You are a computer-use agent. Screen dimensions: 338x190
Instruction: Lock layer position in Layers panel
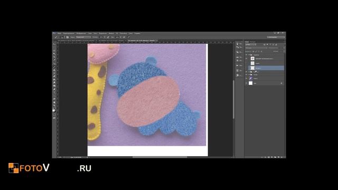pos(259,52)
